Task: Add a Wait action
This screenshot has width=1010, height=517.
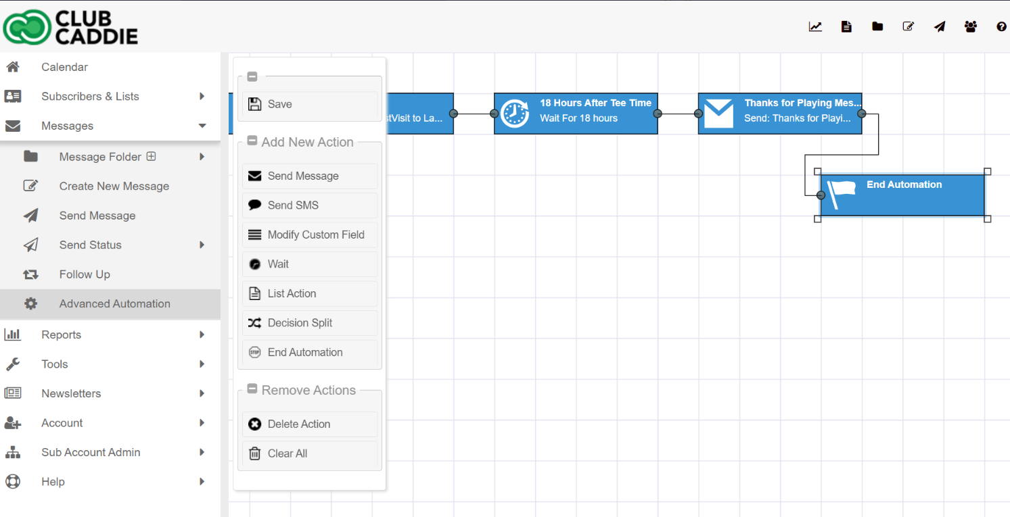Action: tap(310, 264)
